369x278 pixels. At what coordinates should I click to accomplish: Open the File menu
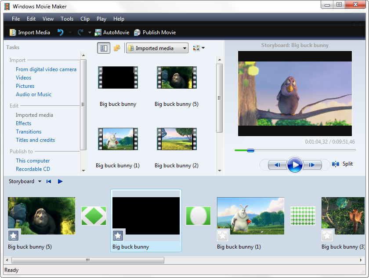tap(16, 19)
